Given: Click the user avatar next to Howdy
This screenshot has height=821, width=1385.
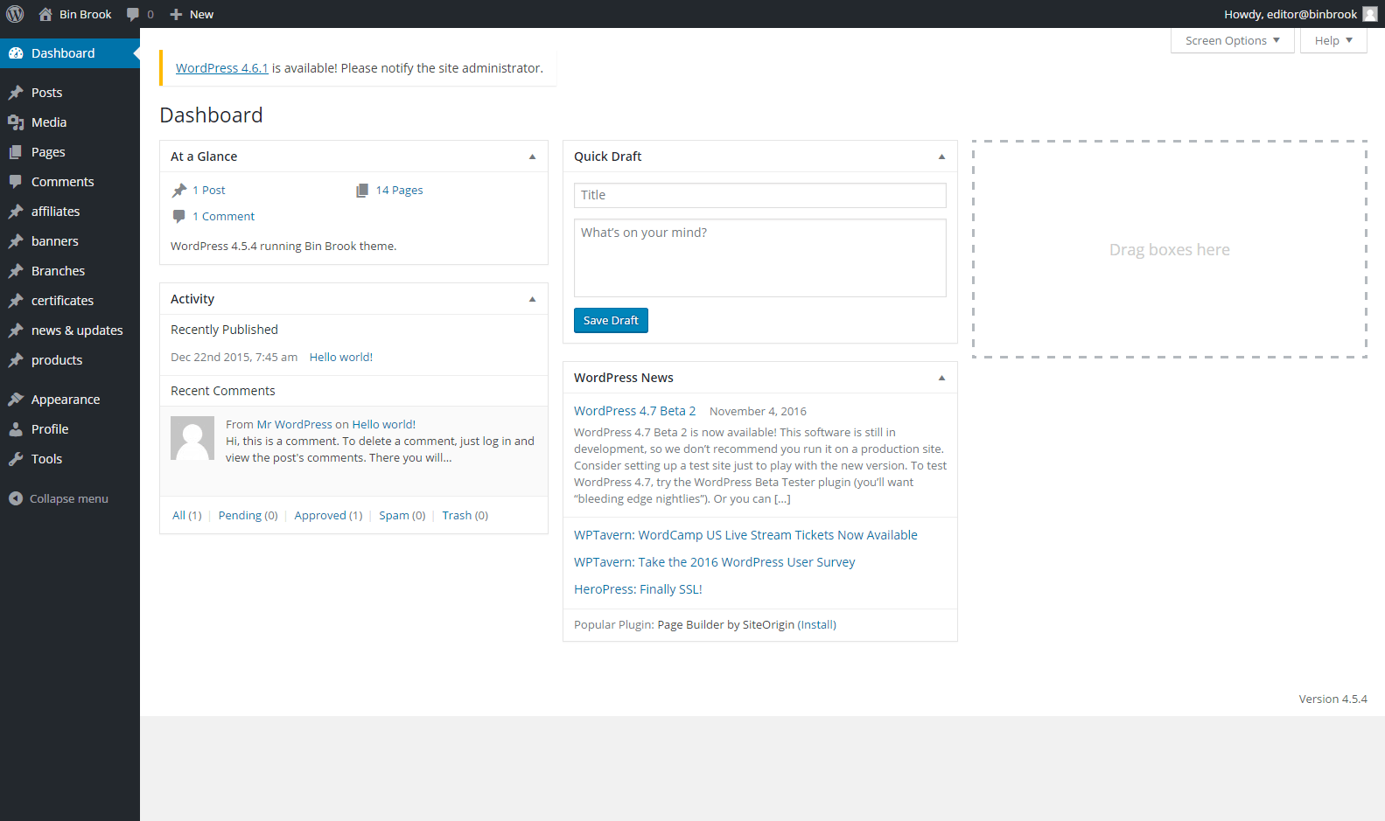Looking at the screenshot, I should pos(1370,14).
